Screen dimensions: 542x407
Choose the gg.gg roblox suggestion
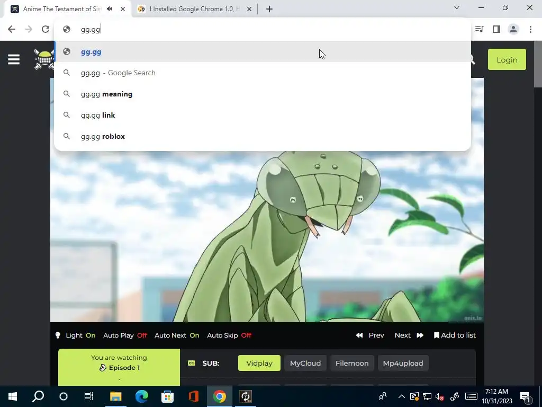(x=263, y=136)
